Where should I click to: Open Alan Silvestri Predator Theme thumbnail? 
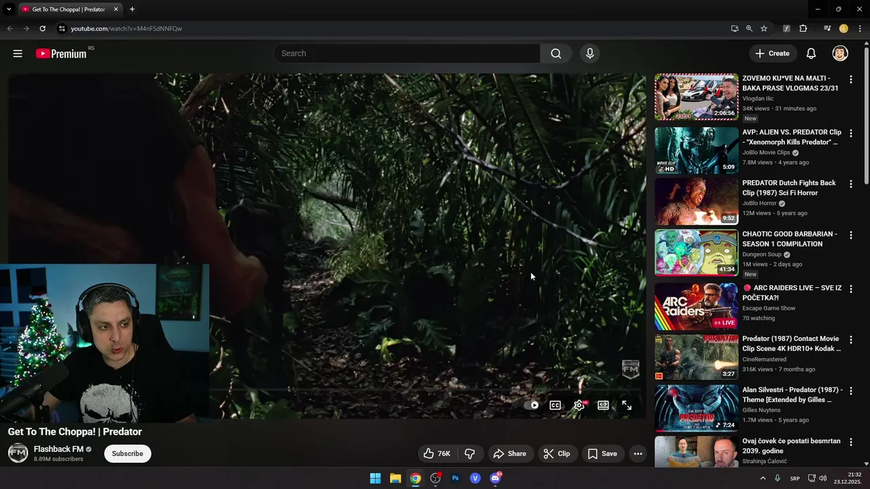pos(696,408)
